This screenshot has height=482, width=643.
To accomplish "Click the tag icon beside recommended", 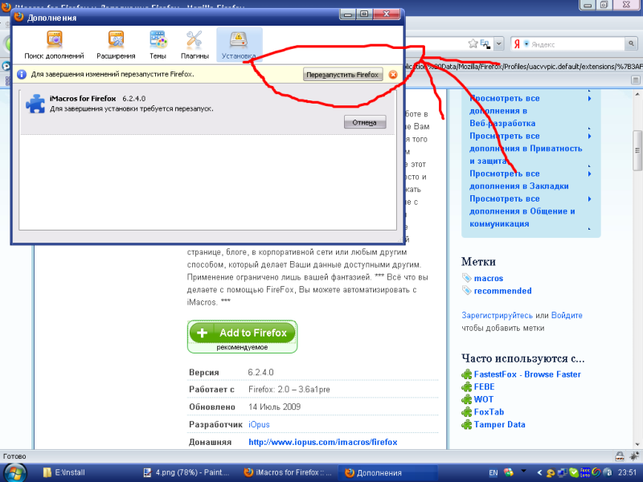I will (x=467, y=291).
